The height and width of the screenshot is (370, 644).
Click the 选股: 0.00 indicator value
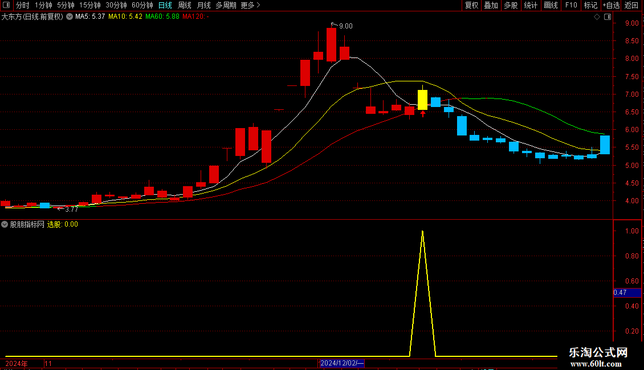point(63,224)
